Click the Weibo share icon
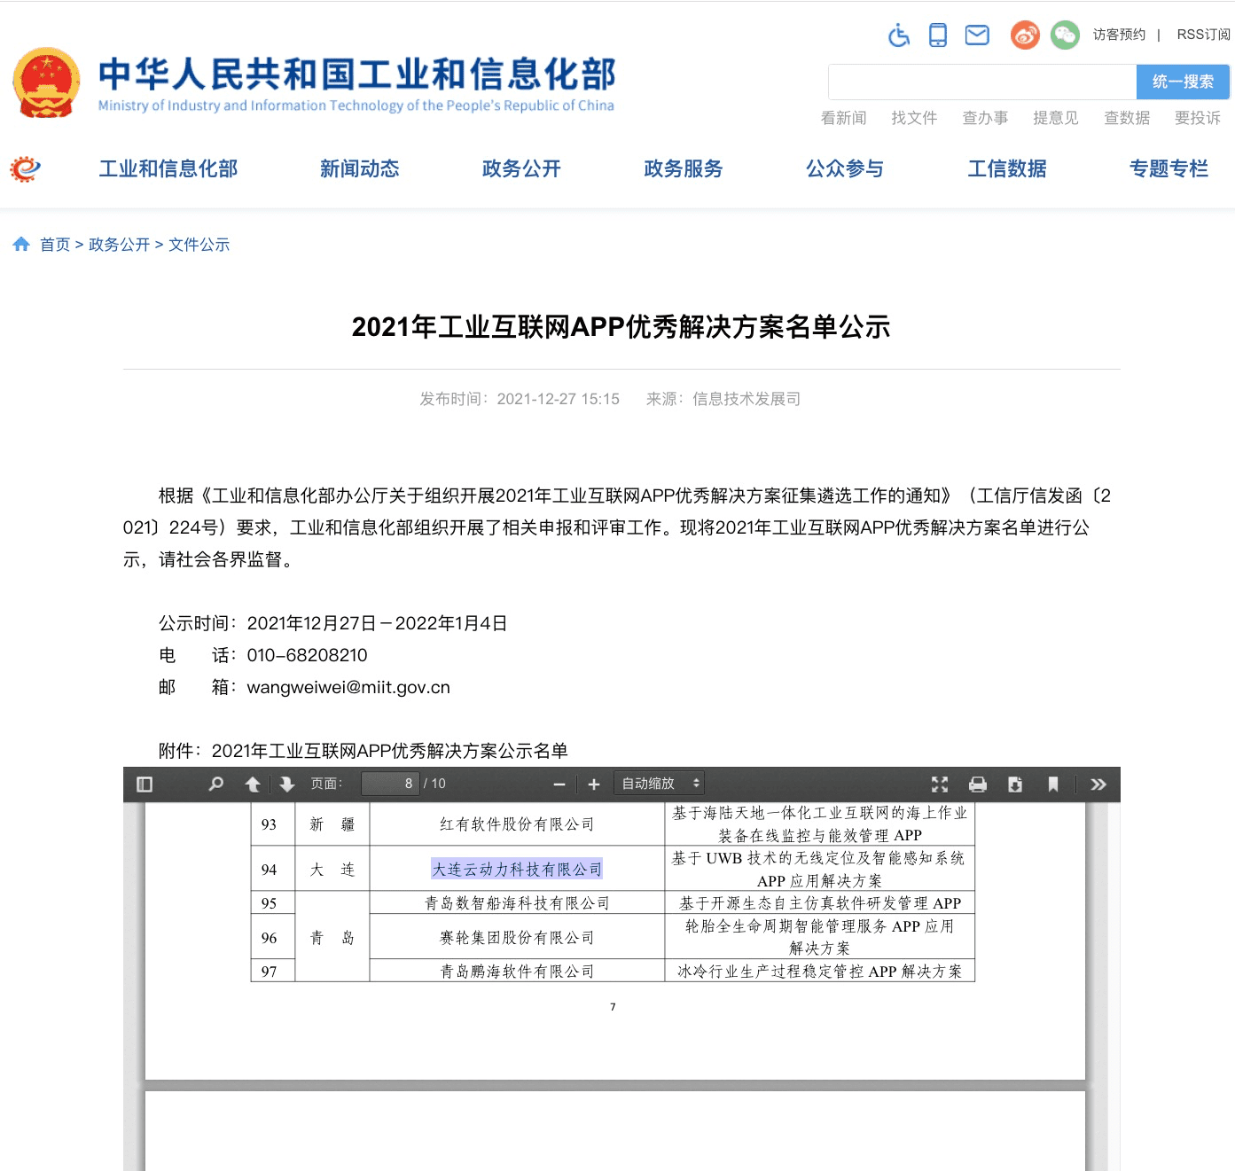Image resolution: width=1235 pixels, height=1171 pixels. (x=1024, y=35)
